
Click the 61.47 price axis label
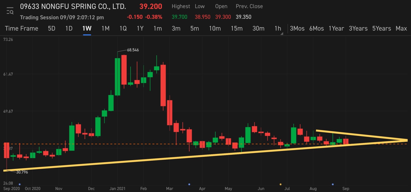(8, 74)
